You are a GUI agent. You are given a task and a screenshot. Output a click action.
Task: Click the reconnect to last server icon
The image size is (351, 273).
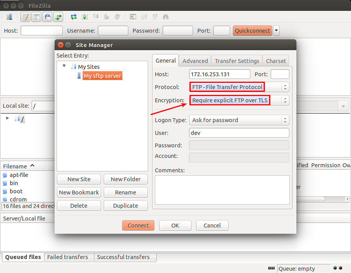click(x=117, y=17)
